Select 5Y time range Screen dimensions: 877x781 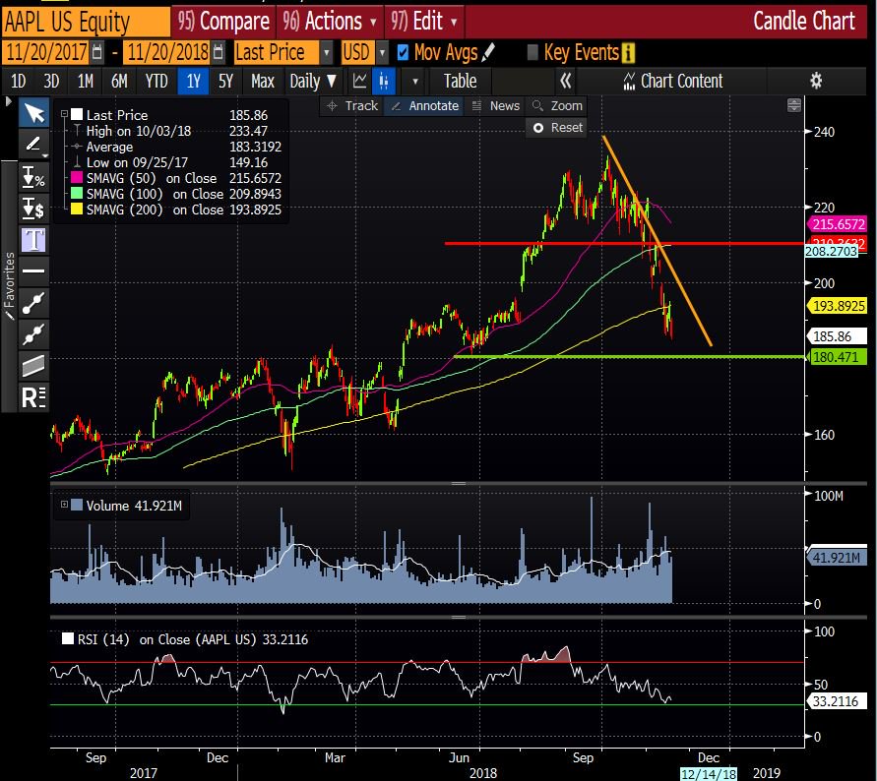[x=226, y=82]
